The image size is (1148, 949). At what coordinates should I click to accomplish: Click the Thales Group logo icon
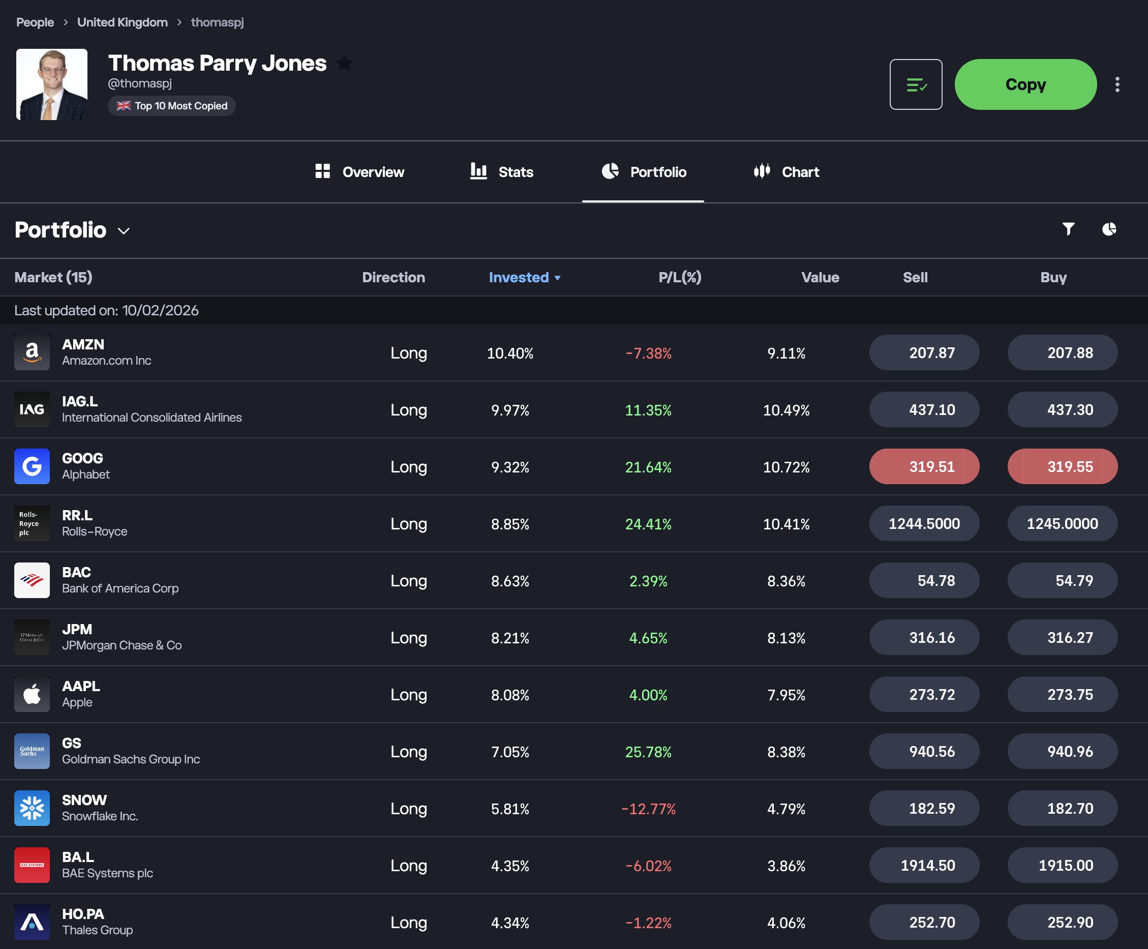point(32,922)
